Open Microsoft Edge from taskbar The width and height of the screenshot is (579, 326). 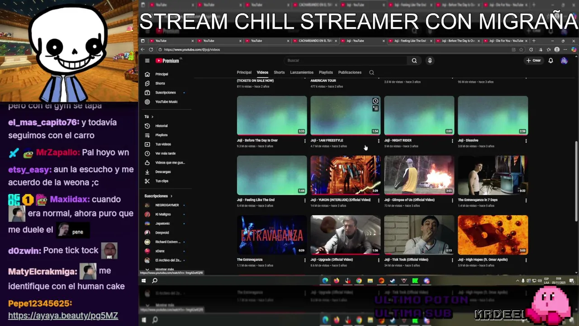click(325, 281)
